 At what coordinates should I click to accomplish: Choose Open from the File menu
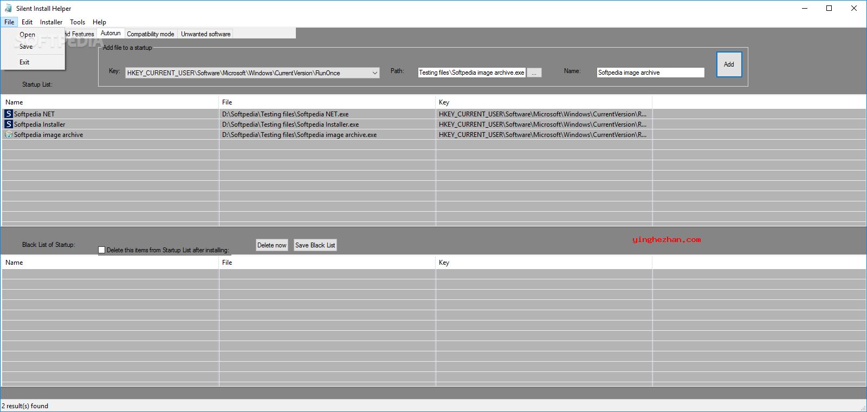[33, 35]
